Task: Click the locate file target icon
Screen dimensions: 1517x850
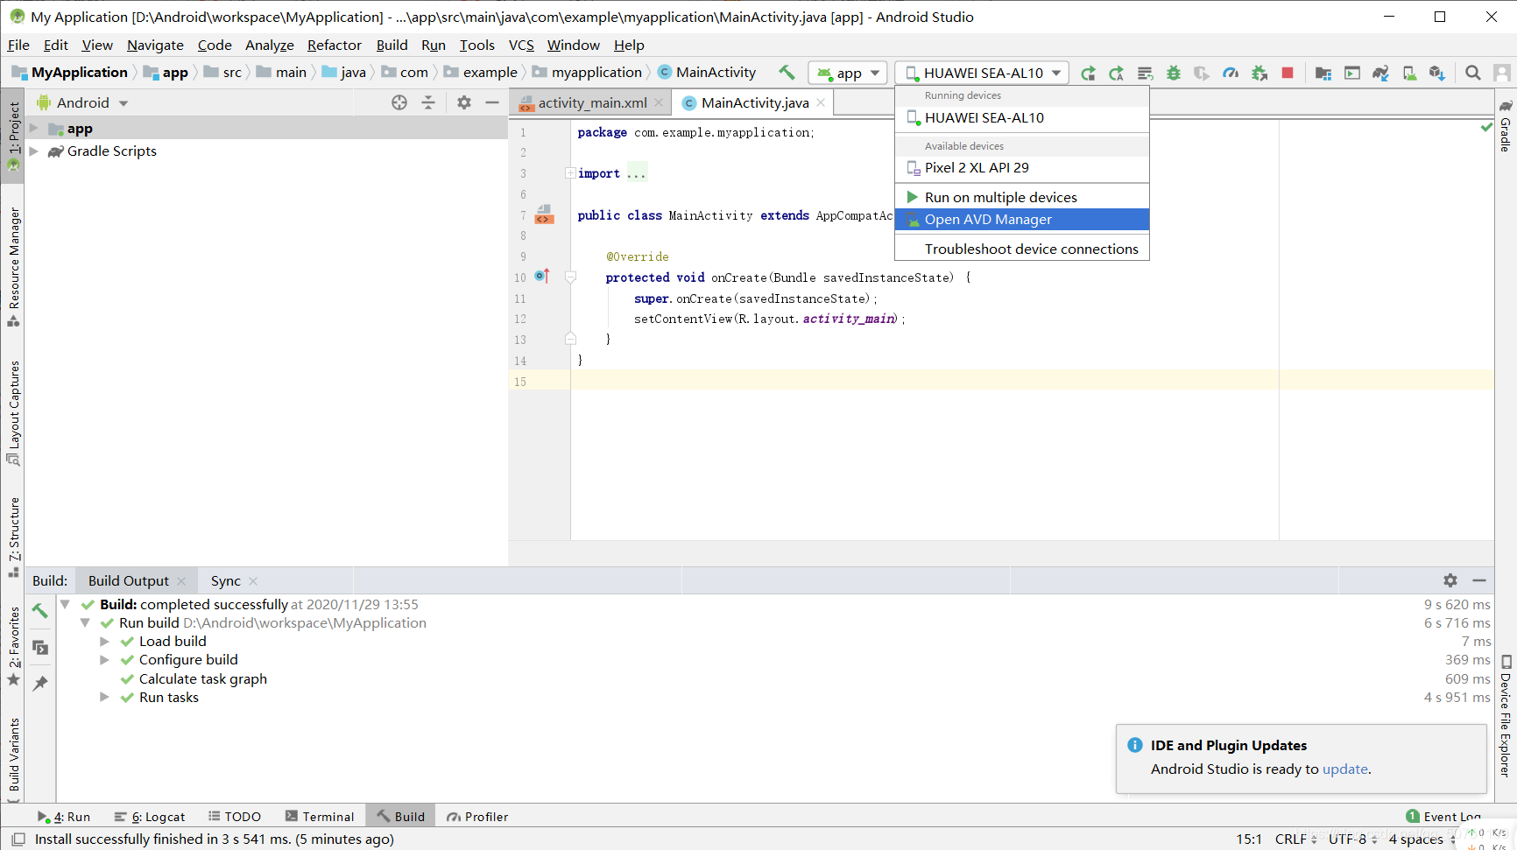Action: coord(399,102)
